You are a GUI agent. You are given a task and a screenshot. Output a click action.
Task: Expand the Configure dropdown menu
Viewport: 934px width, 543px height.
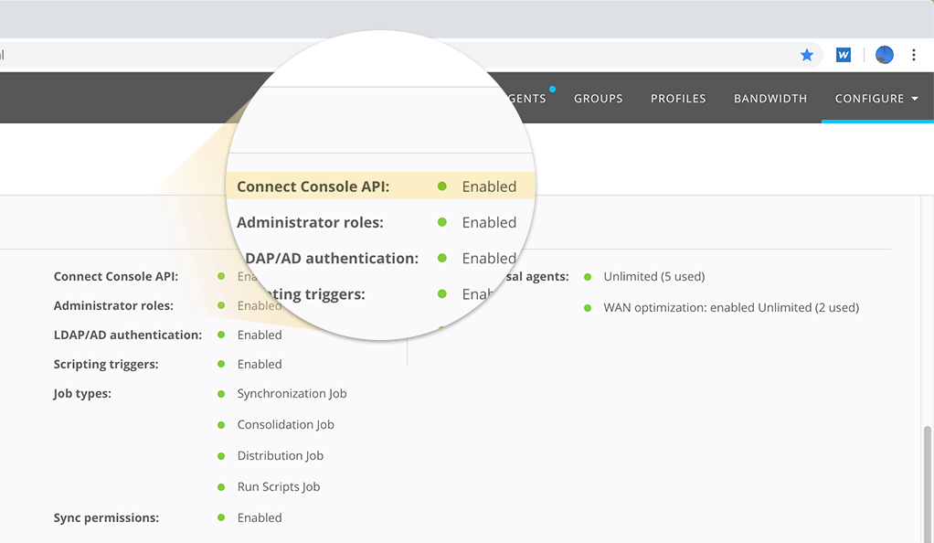tap(876, 99)
